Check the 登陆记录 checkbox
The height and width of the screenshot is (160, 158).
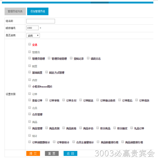click(71, 58)
